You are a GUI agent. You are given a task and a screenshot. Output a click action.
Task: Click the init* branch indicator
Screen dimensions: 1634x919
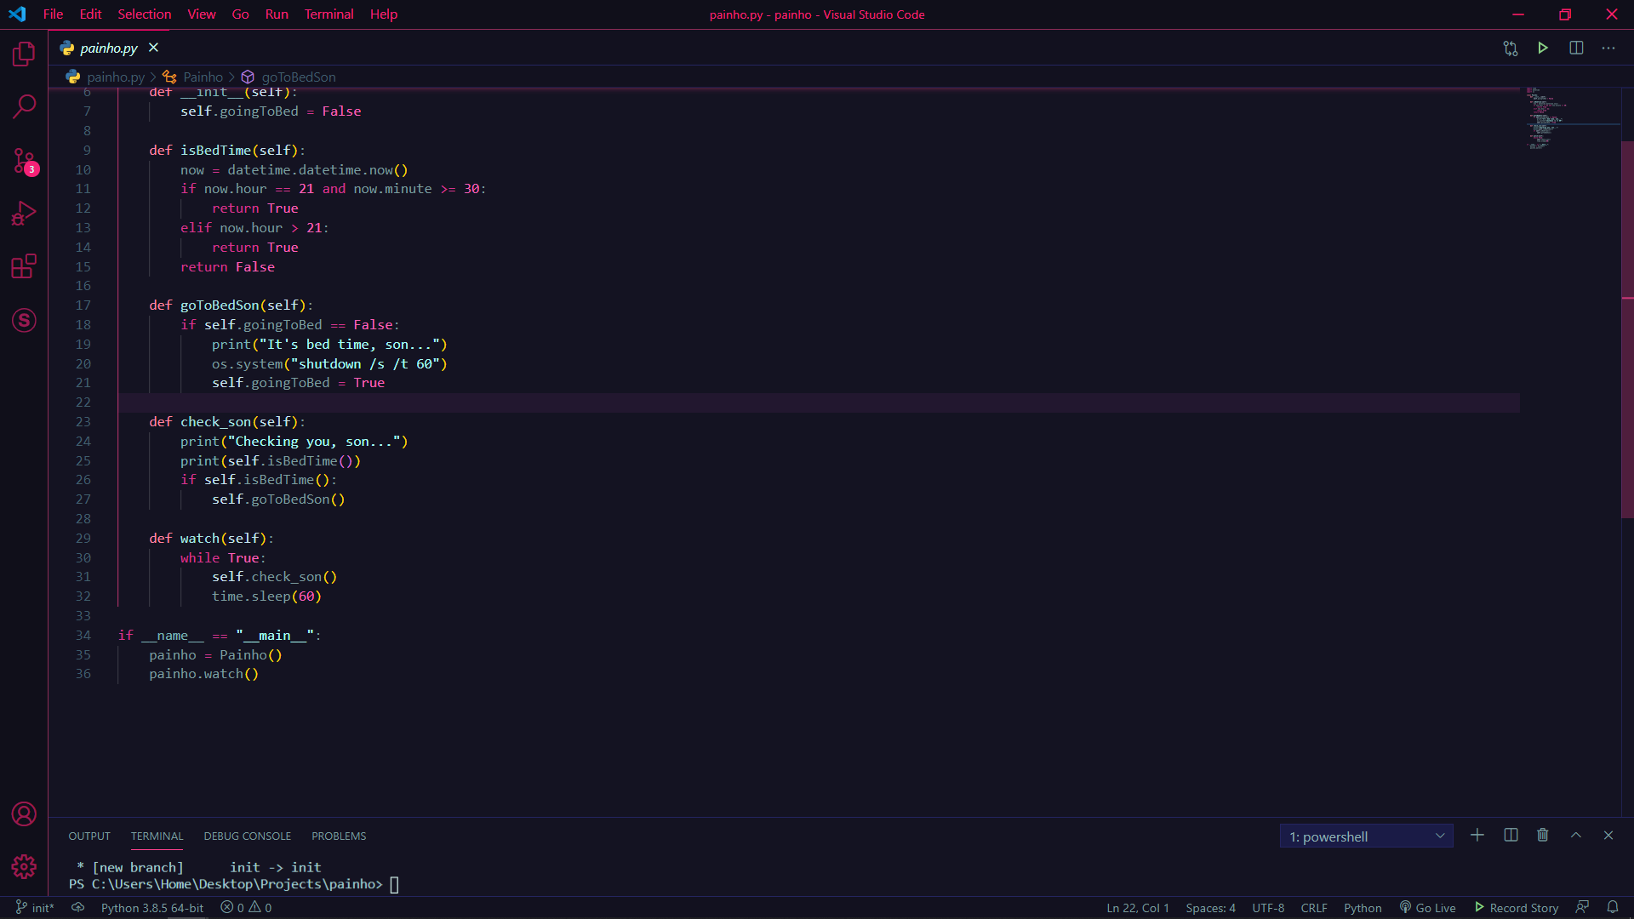[x=34, y=907]
